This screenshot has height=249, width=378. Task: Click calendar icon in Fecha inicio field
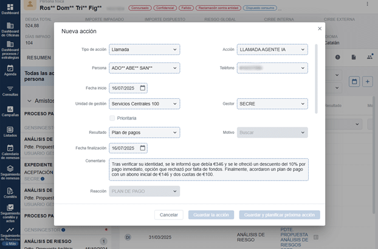tap(143, 88)
